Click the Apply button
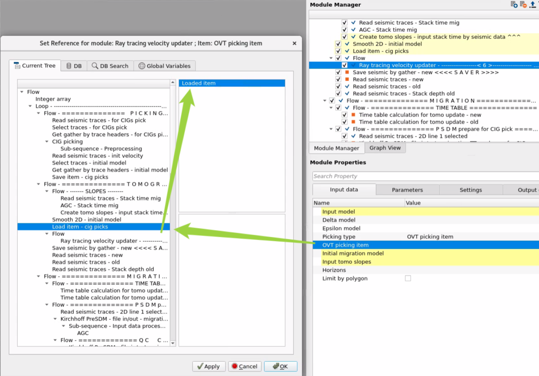The width and height of the screenshot is (539, 376). 208,366
